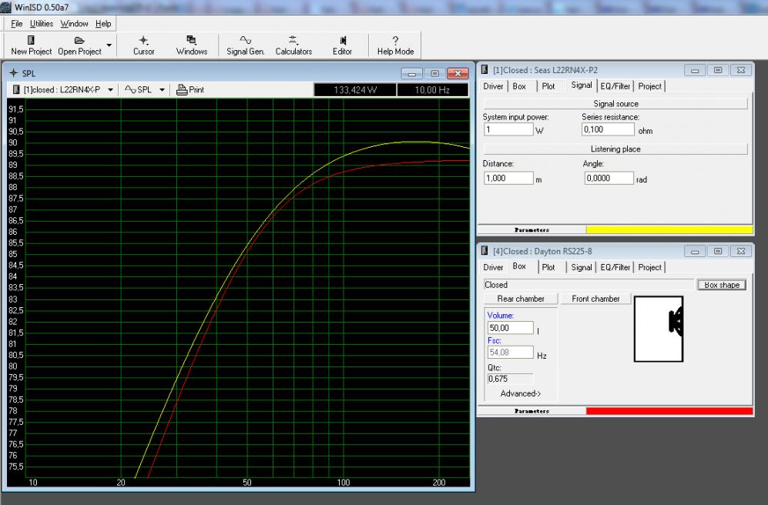
Task: Switch to Signal tab in Dayton window
Action: tap(582, 267)
